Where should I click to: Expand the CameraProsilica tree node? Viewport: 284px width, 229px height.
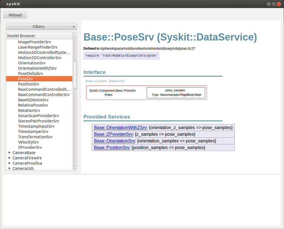point(10,163)
